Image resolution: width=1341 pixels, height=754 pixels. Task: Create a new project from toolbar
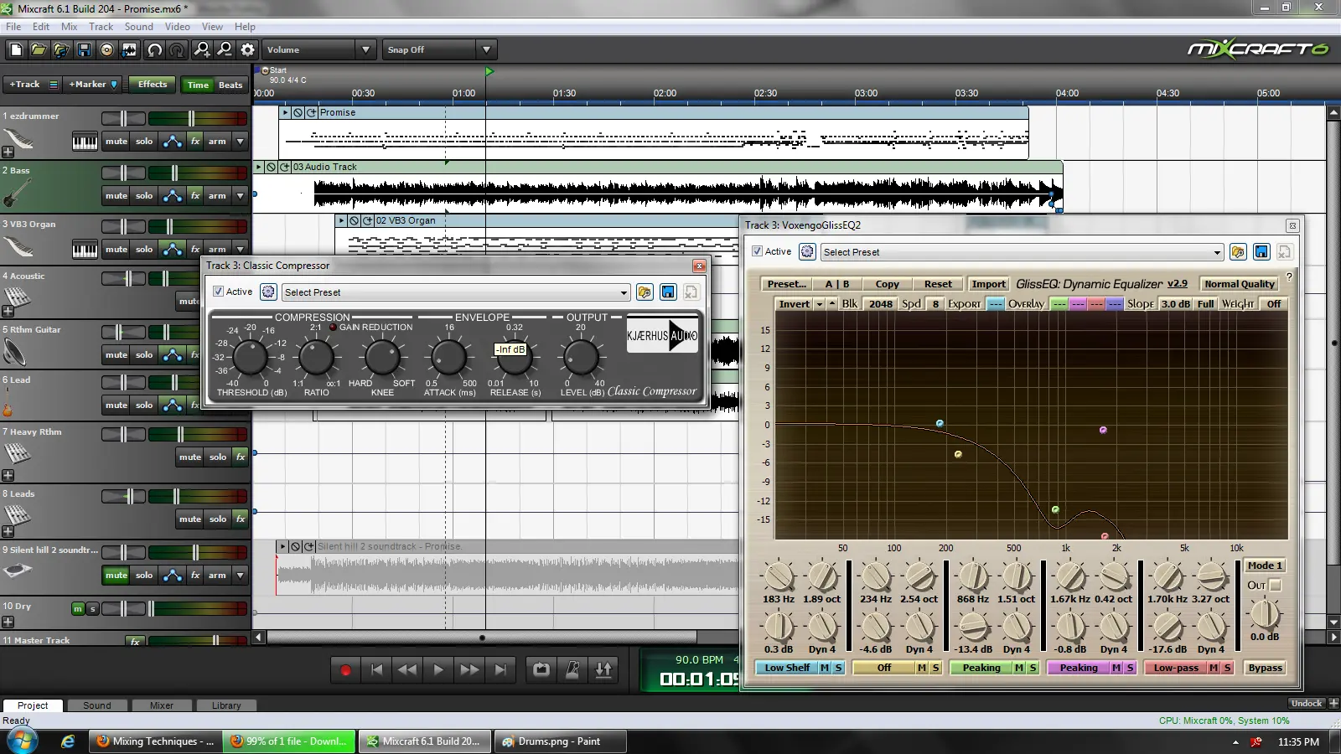[x=16, y=49]
